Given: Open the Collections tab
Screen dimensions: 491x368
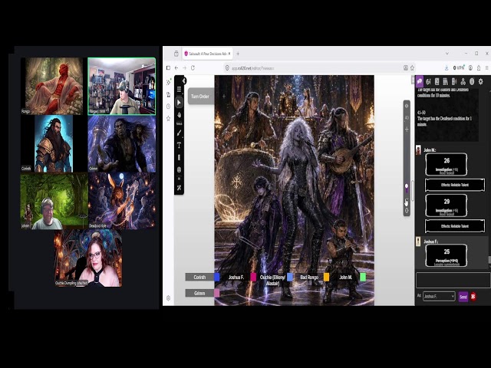Looking at the screenshot, I should [x=463, y=82].
